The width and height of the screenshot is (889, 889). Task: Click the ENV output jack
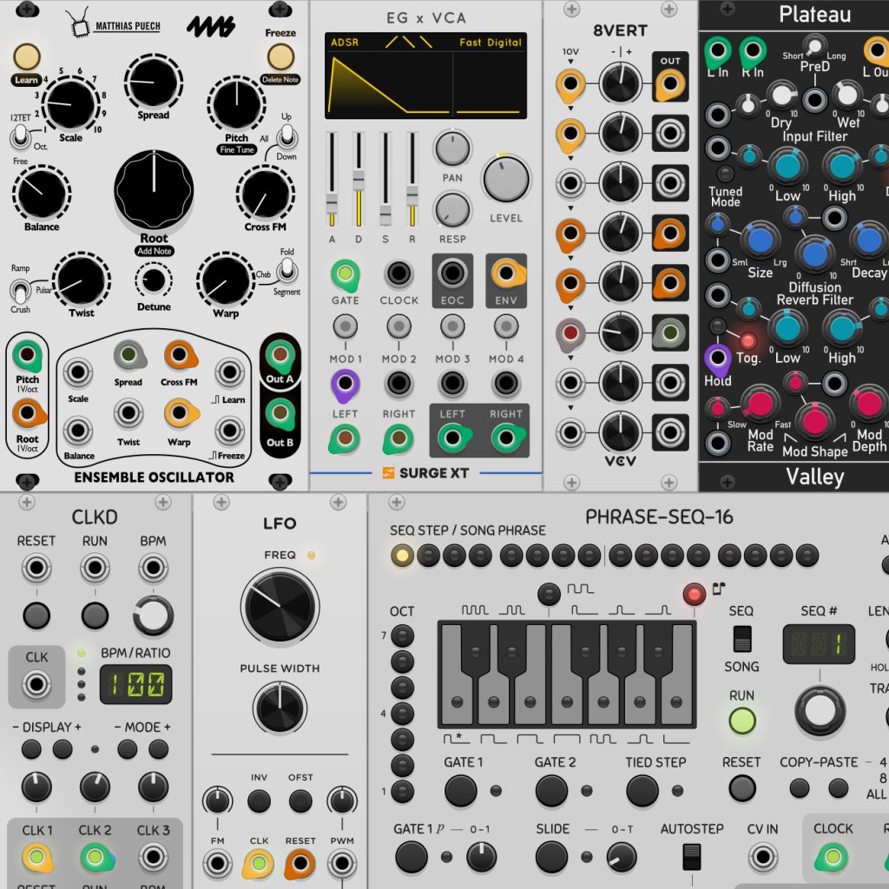506,273
